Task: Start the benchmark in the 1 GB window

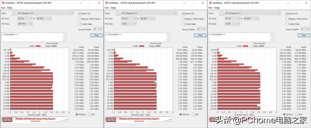Action: click(200, 35)
